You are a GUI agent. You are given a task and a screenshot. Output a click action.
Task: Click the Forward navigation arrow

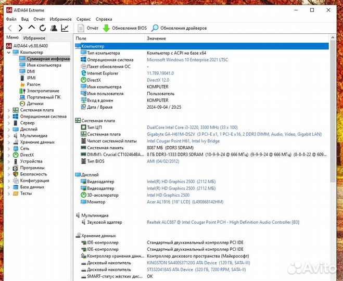click(x=20, y=28)
